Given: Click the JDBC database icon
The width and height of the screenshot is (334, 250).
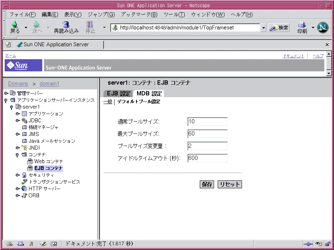Looking at the screenshot, I should (x=24, y=121).
